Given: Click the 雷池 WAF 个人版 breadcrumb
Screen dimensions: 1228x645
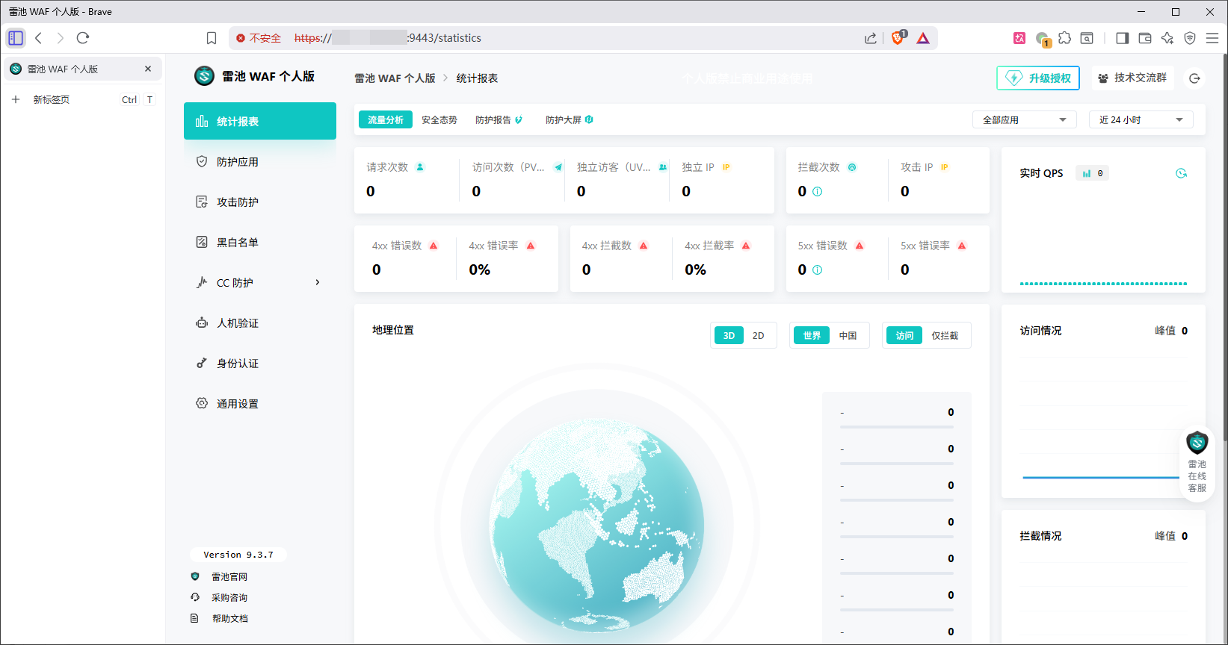Looking at the screenshot, I should pyautogui.click(x=395, y=78).
